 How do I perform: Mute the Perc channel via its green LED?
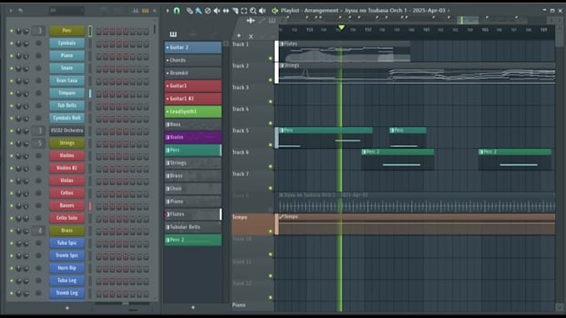pyautogui.click(x=12, y=31)
